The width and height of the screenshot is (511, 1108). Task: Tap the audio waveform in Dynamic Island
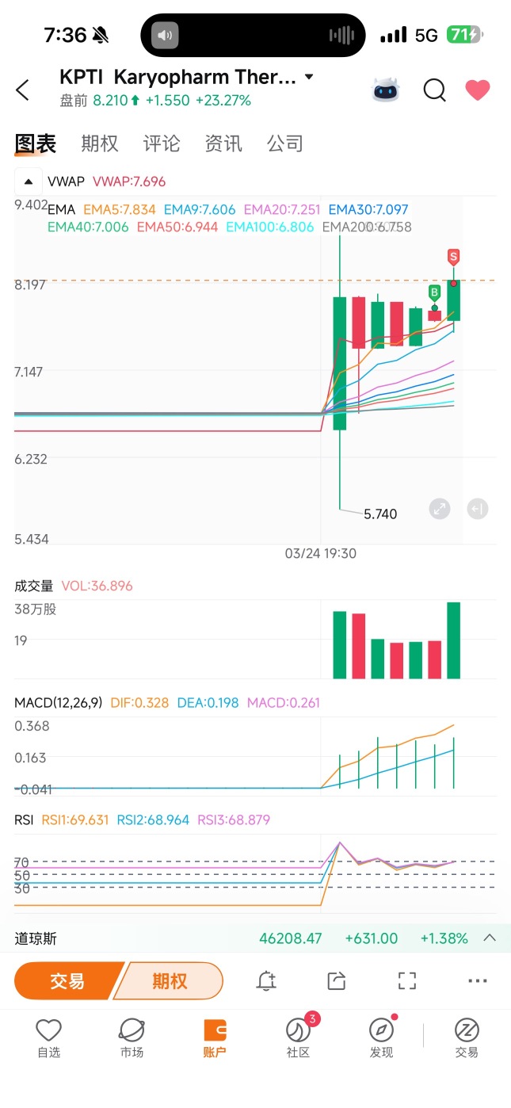point(341,35)
